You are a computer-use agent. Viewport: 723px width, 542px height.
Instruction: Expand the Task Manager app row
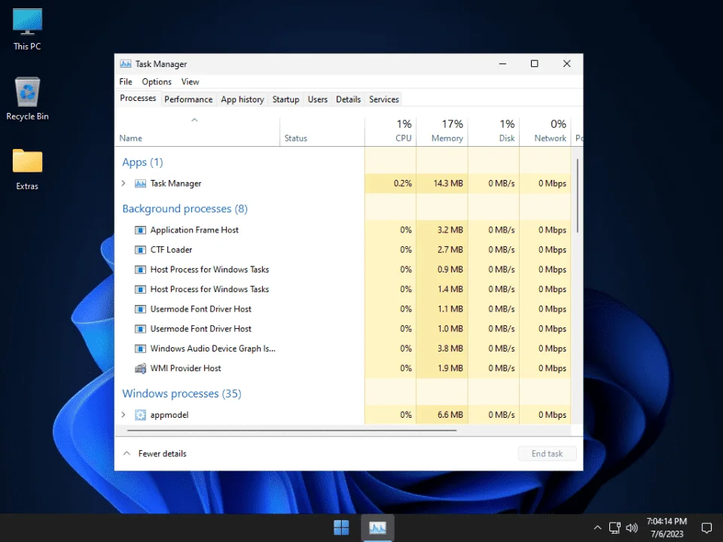[x=123, y=184]
